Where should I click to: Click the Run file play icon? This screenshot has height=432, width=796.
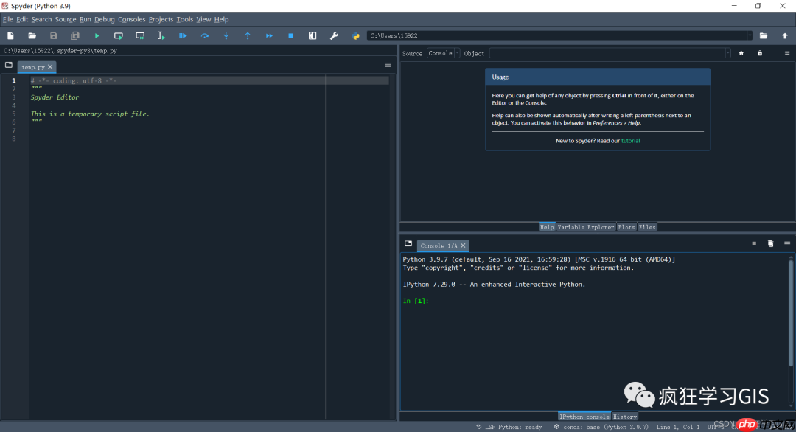[97, 35]
